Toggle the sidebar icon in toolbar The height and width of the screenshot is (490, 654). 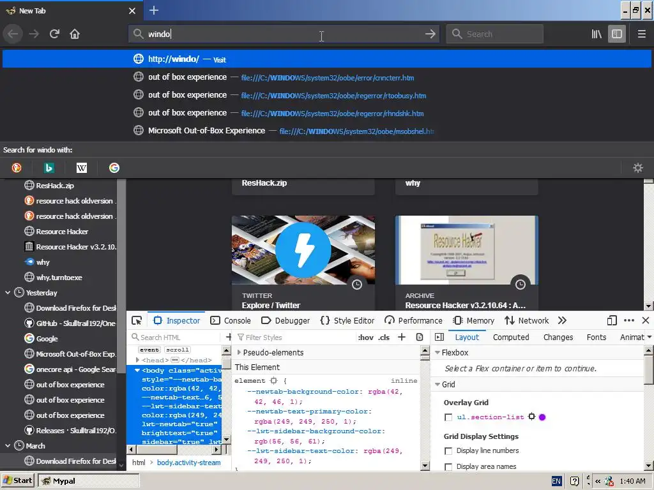tap(617, 34)
